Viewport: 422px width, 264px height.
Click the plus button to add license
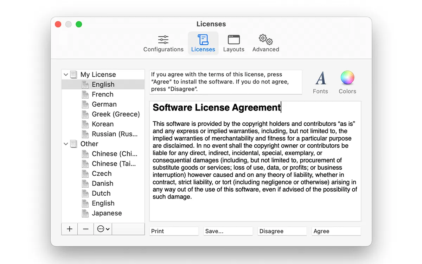70,229
